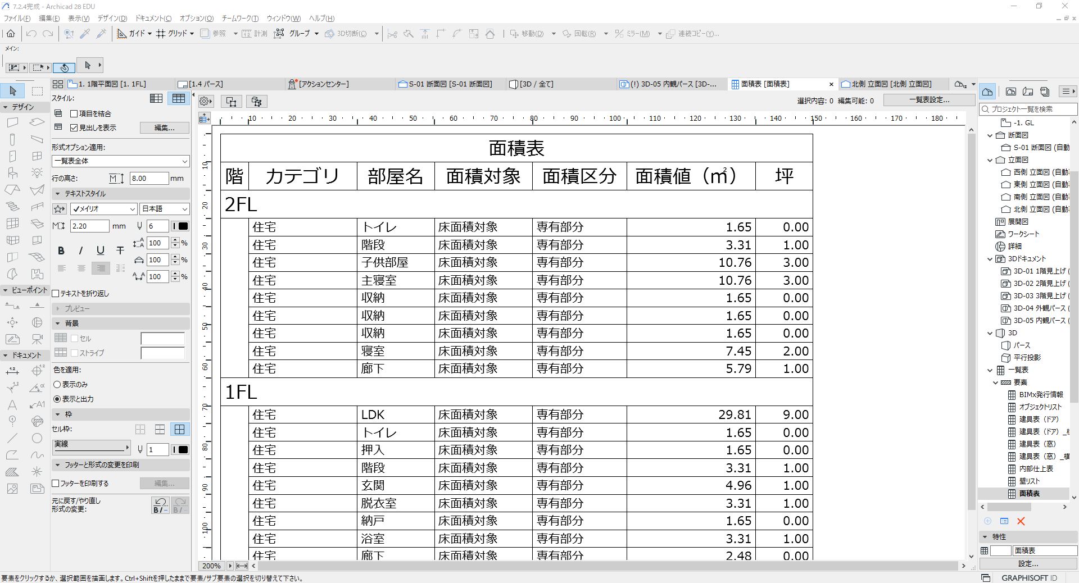Choose the Camera tool icon
This screenshot has height=583, width=1079.
coord(37,339)
